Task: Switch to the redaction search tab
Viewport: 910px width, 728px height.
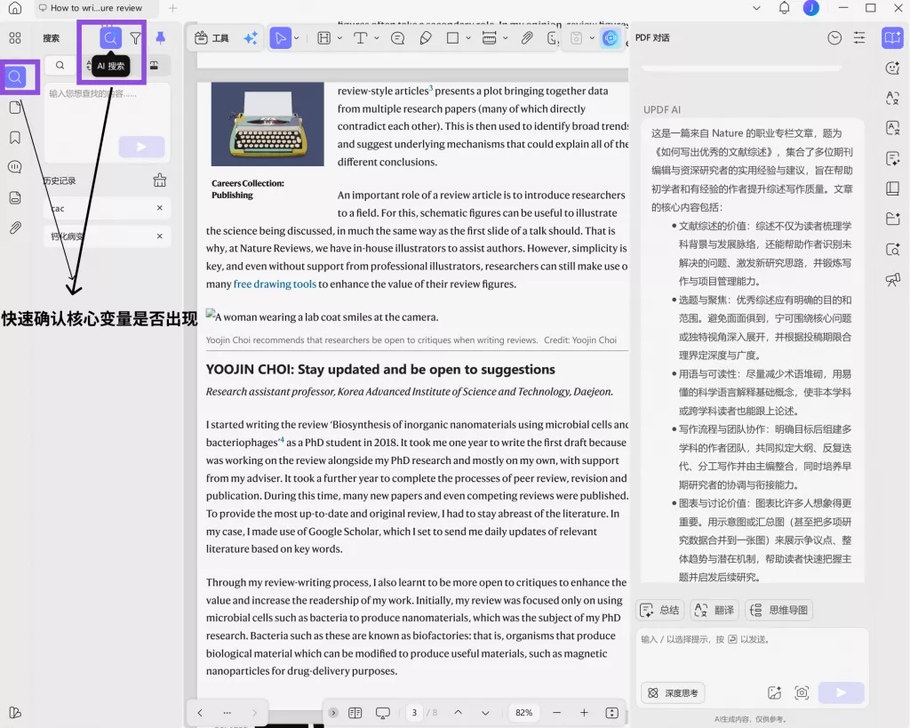Action: tap(155, 65)
